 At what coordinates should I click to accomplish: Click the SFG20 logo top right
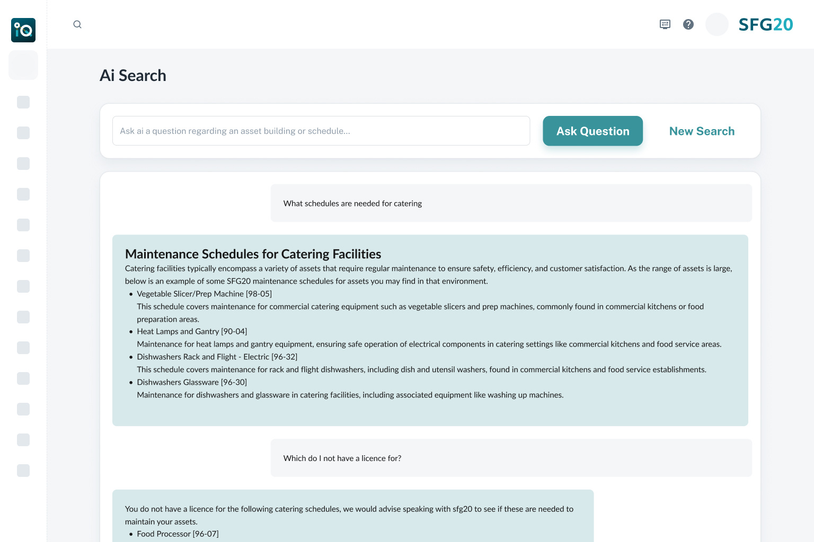point(765,24)
